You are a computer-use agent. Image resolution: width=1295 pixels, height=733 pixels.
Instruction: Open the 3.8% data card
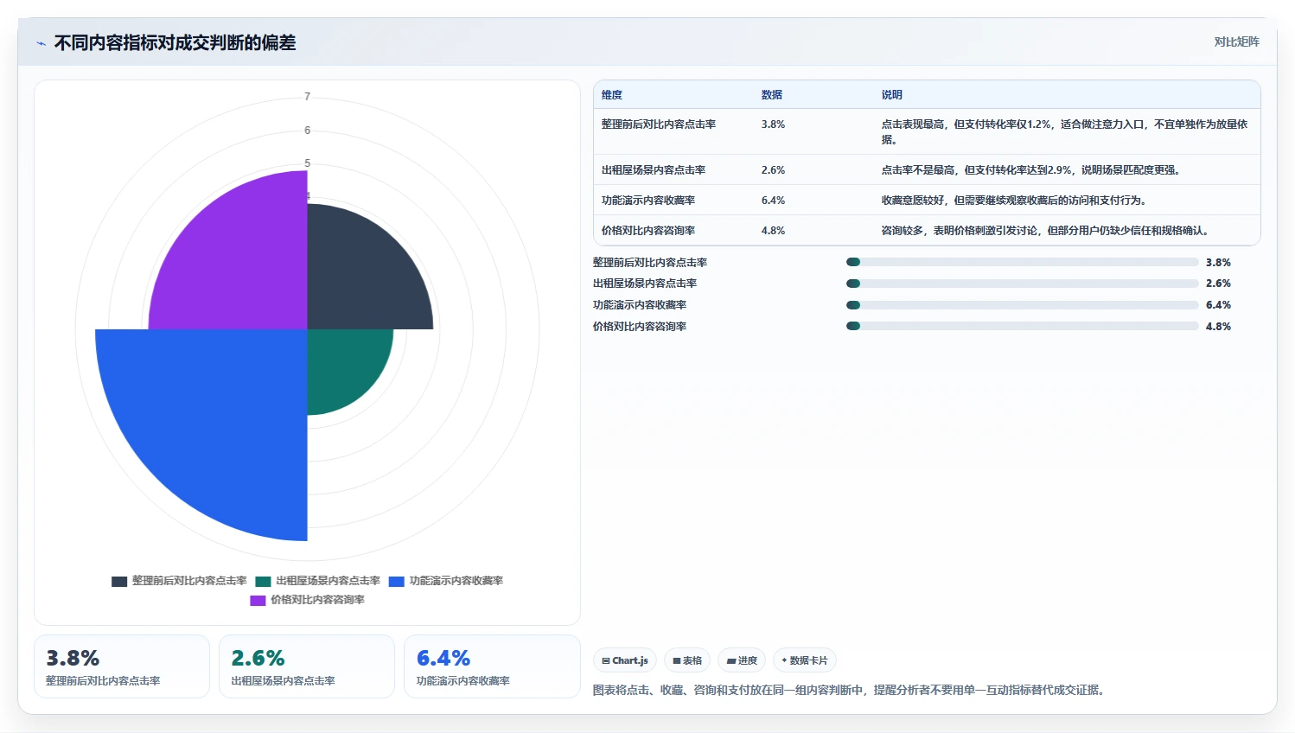tap(122, 666)
